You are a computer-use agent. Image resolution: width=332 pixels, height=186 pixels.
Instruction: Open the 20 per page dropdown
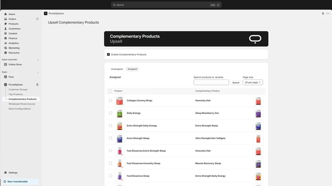[253, 82]
